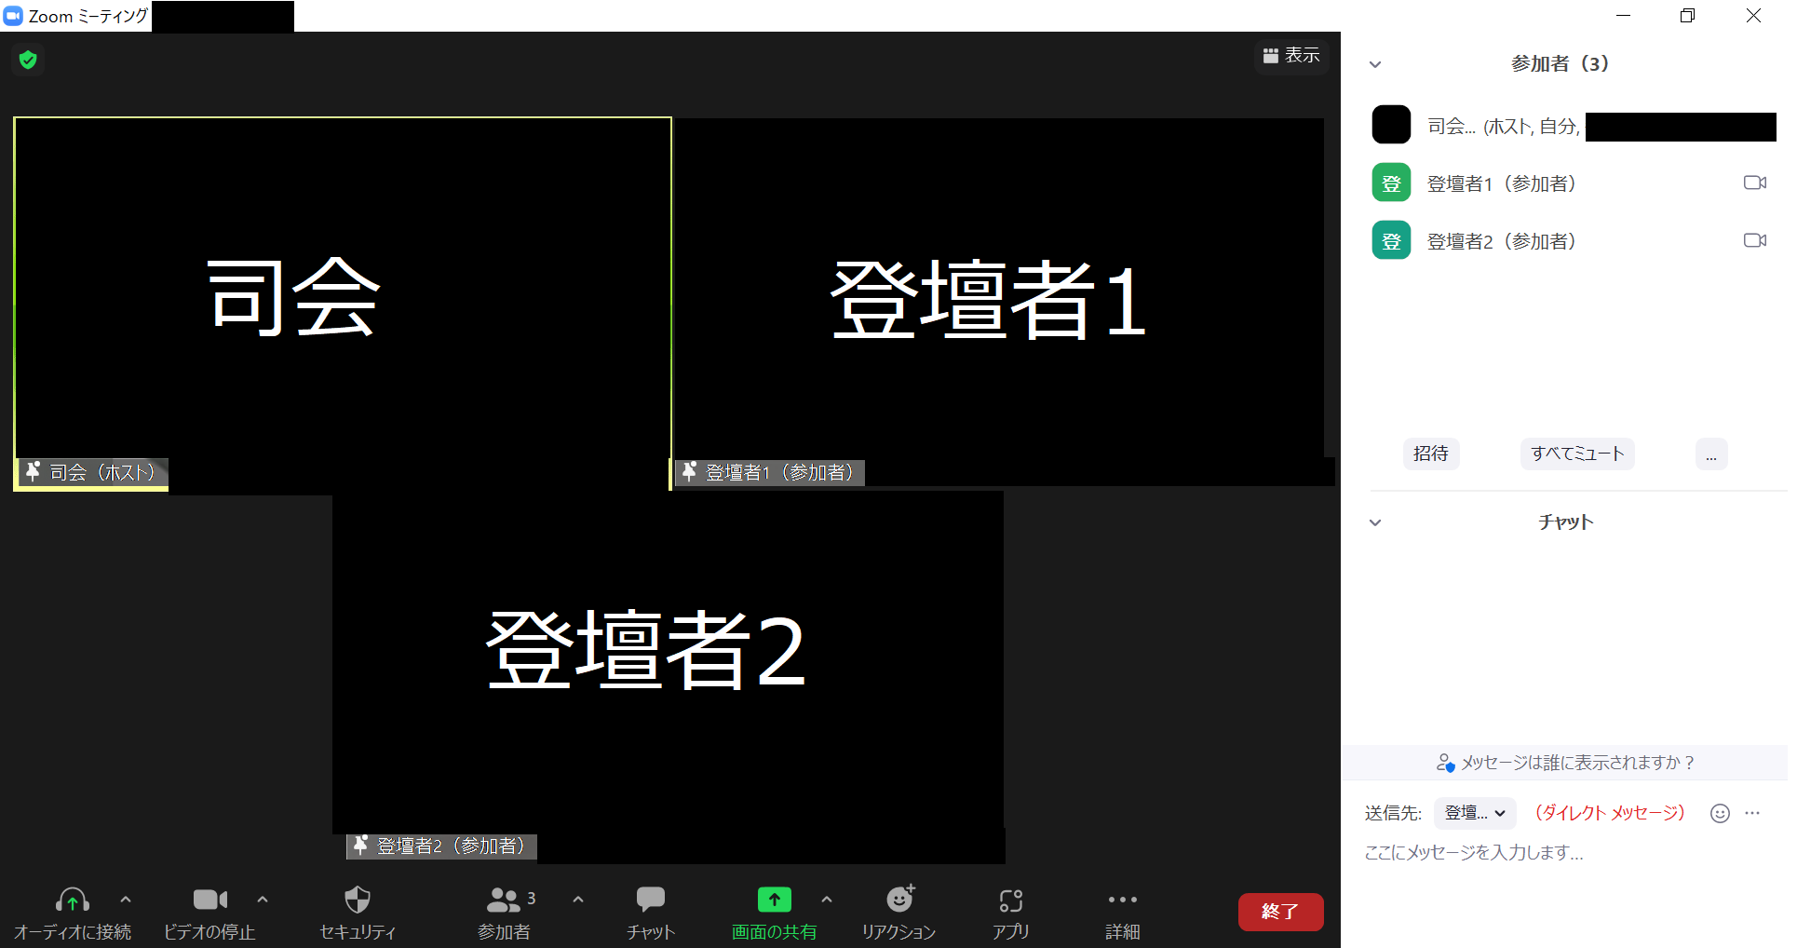This screenshot has height=948, width=1797.
Task: Toggle the Stop Video camera button
Action: [209, 900]
